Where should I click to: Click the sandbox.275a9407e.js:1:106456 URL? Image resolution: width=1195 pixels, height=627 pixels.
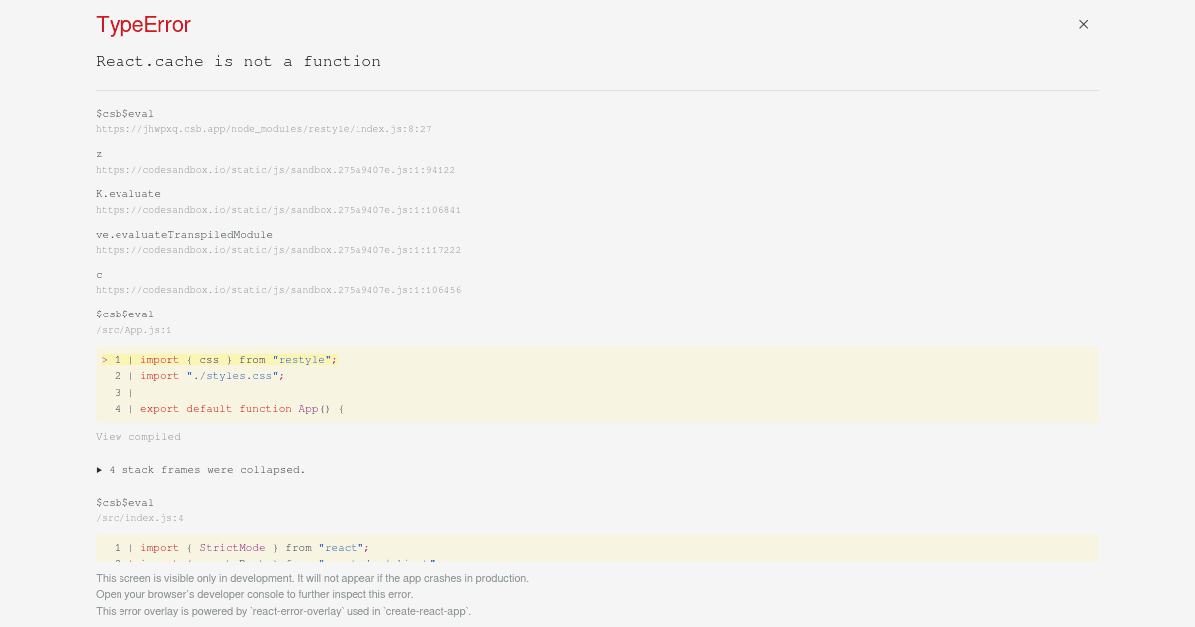pos(279,290)
